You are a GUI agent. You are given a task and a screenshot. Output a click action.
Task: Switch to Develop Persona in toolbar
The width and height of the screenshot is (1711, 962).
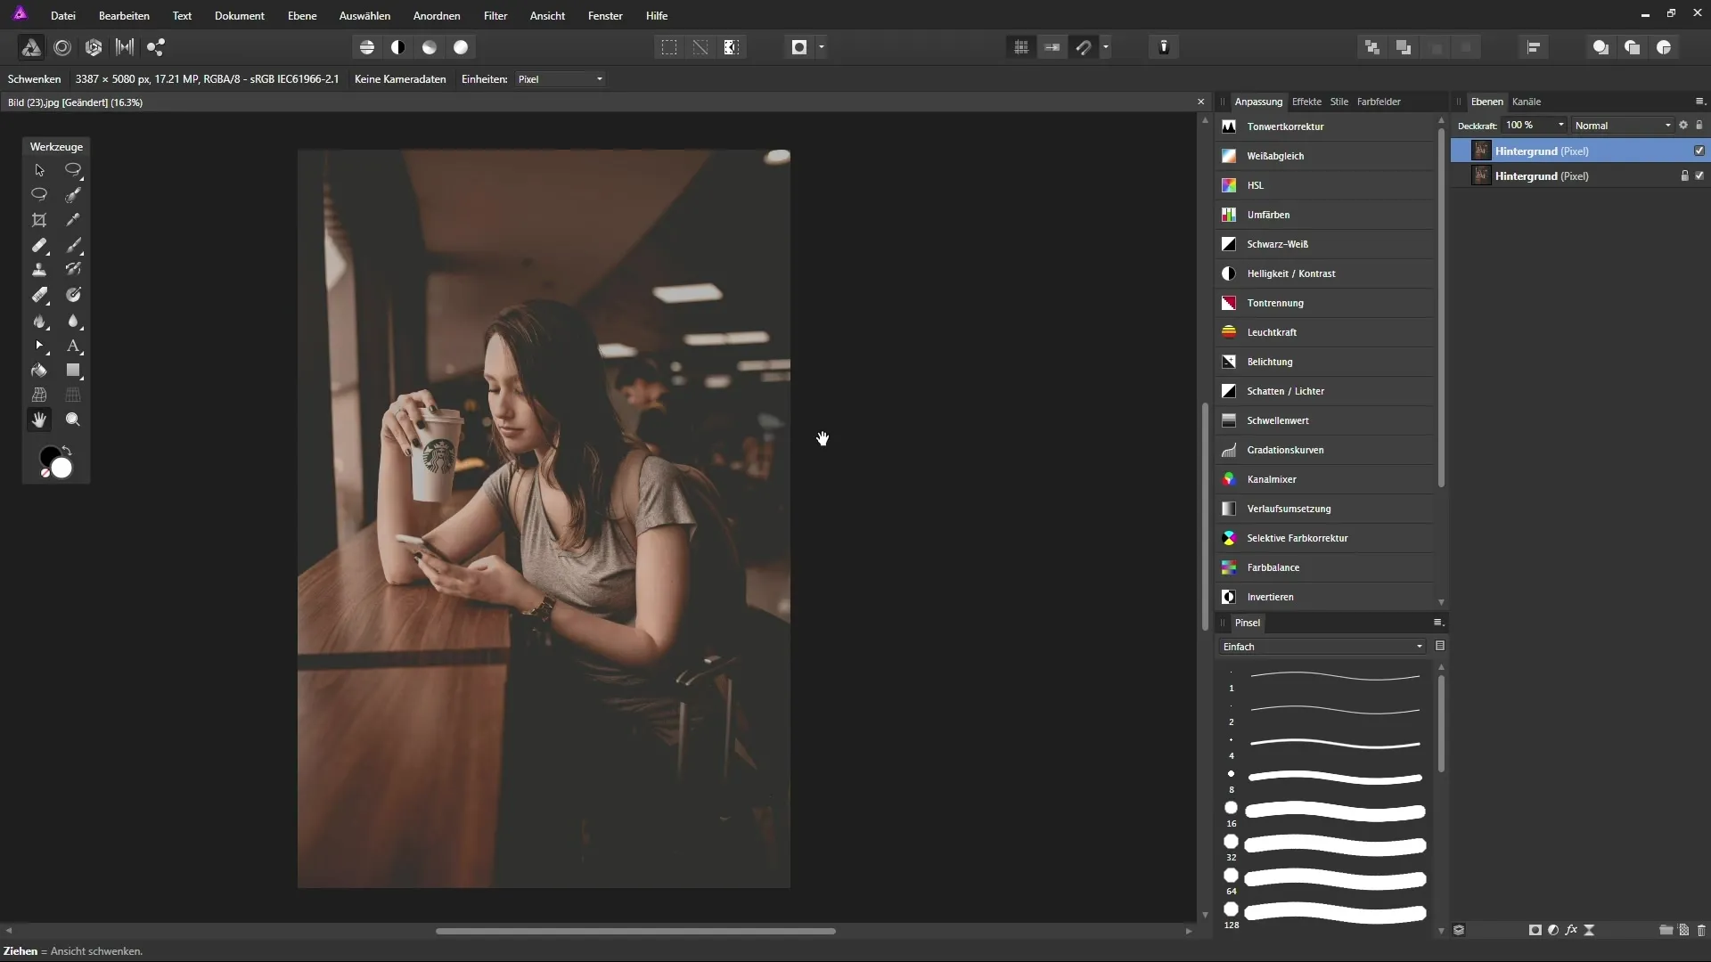[x=94, y=47]
